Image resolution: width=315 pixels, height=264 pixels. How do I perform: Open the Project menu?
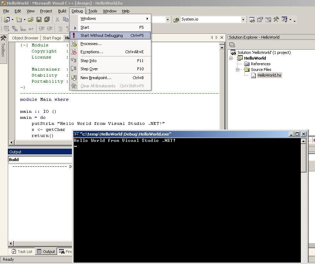pos(46,11)
